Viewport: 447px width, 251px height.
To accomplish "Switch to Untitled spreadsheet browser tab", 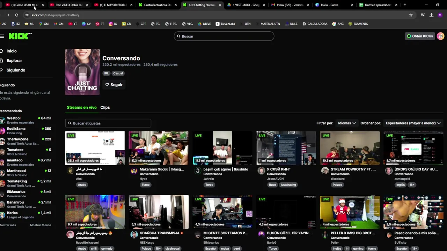I will tap(378, 5).
